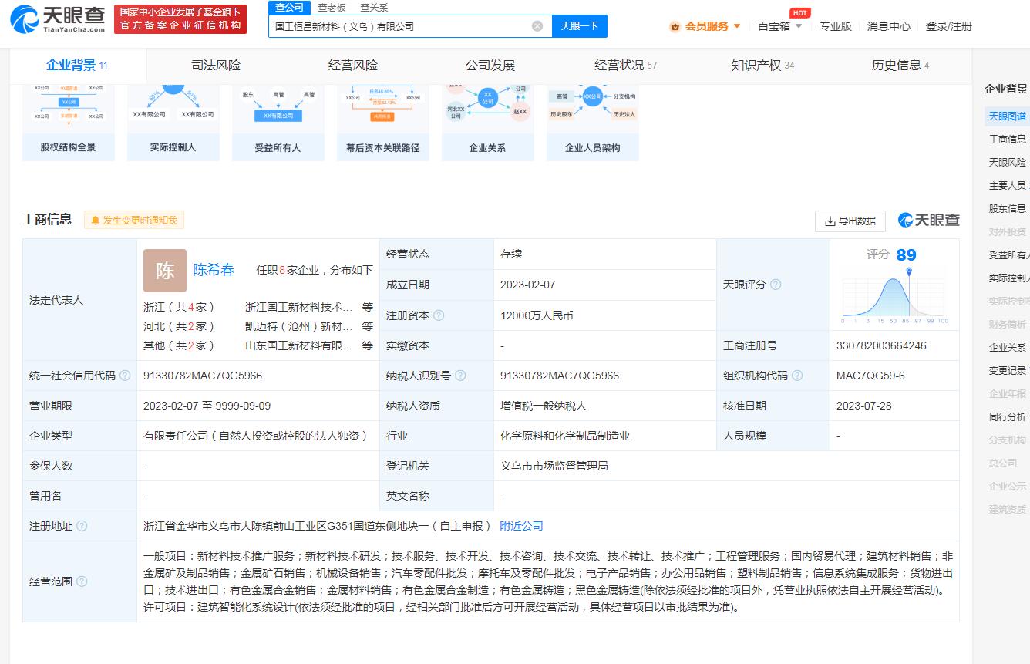Click help icon next to 注册资本
Screen dimensions: 1030x664
pyautogui.click(x=439, y=315)
